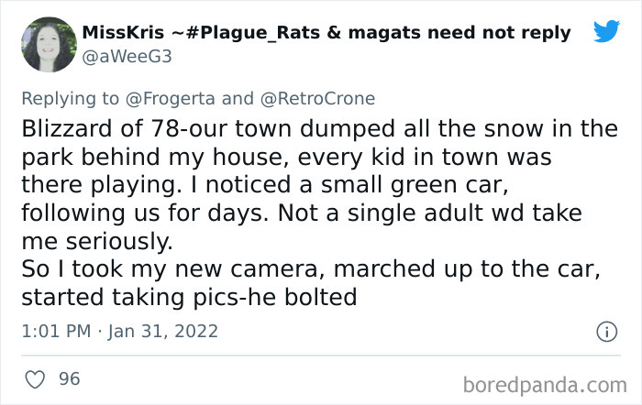Open MissKris profile picture
The width and height of the screenshot is (642, 405).
click(48, 44)
